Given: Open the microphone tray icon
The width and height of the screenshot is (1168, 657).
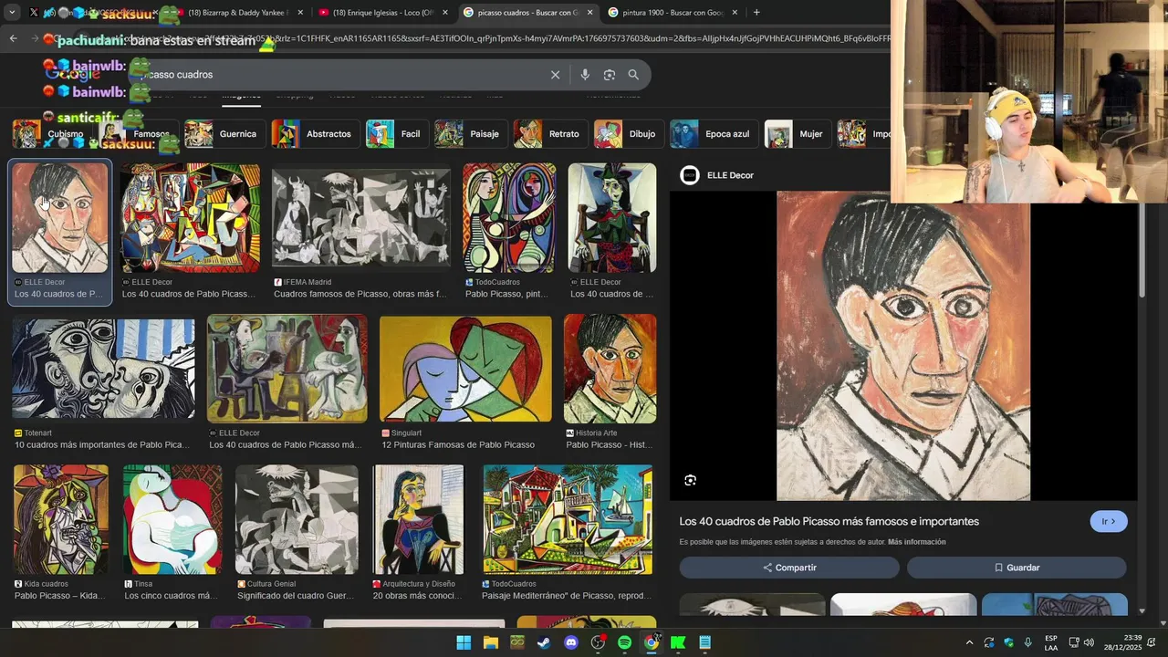Looking at the screenshot, I should tap(1028, 642).
